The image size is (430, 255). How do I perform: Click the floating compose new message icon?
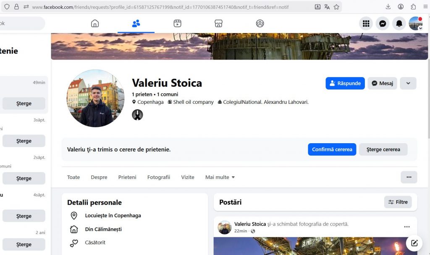click(414, 243)
